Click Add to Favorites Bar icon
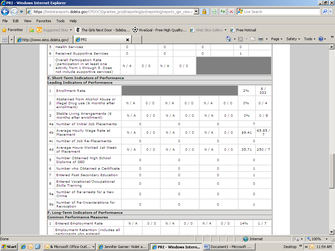Image resolution: width=335 pixels, height=251 pixels. click(31, 30)
